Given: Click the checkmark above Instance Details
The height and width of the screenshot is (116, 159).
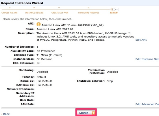Looking at the screenshot, I should (x=34, y=8).
